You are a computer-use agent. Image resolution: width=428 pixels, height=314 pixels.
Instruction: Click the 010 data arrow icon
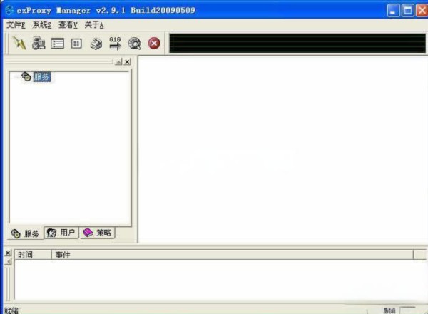(x=115, y=44)
